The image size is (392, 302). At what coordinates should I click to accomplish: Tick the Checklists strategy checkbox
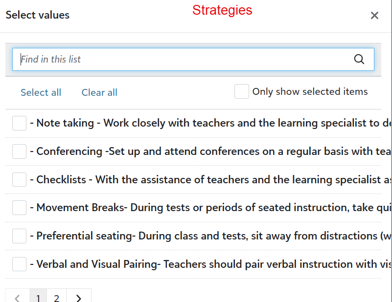19,180
